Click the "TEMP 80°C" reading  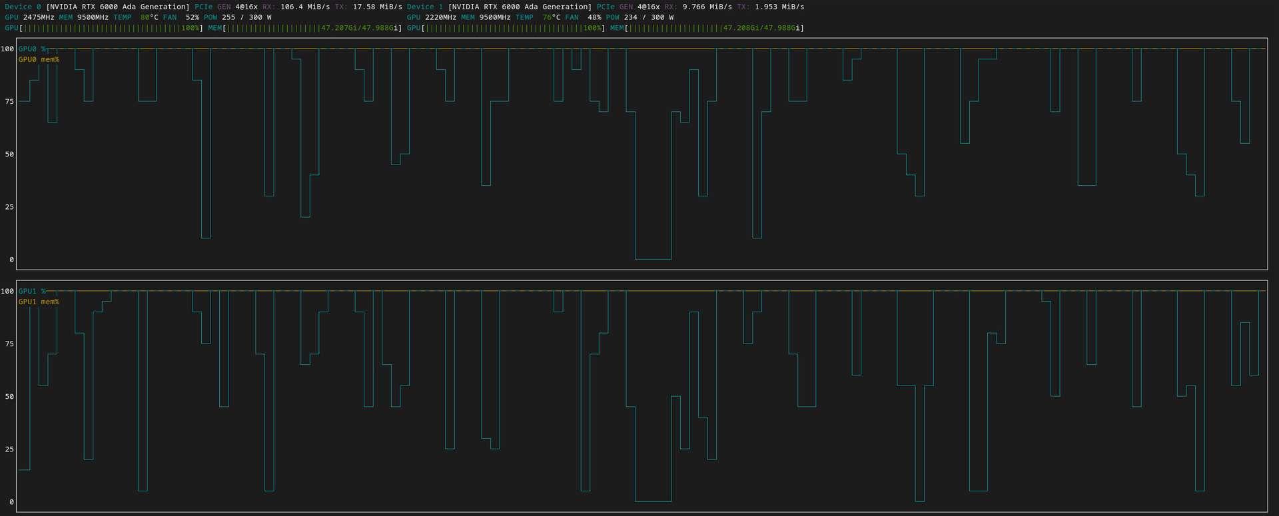point(136,17)
